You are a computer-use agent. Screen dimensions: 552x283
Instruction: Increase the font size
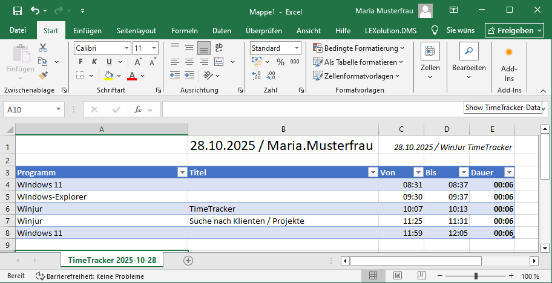139,62
